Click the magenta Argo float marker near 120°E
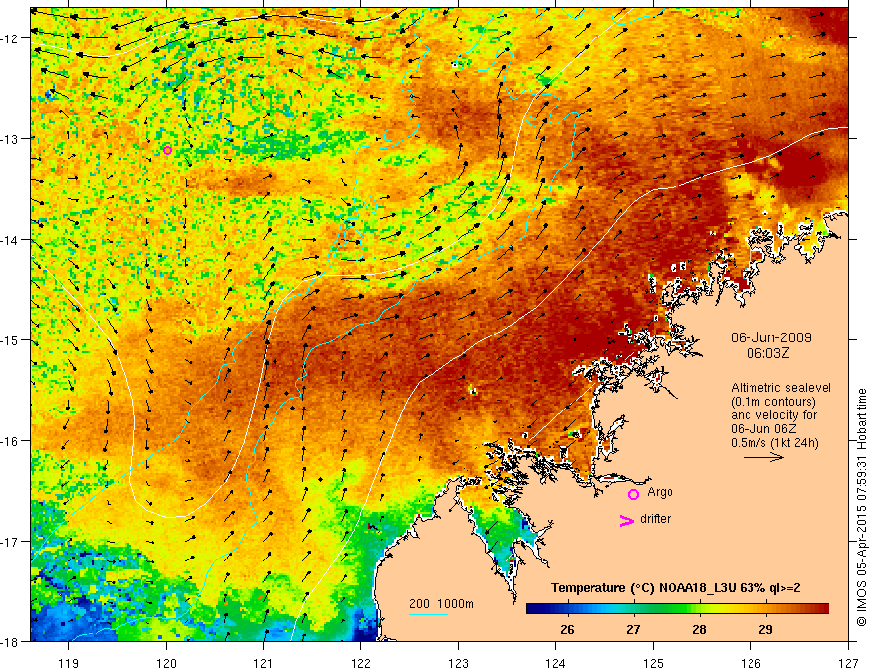The height and width of the screenshot is (671, 869). point(167,150)
